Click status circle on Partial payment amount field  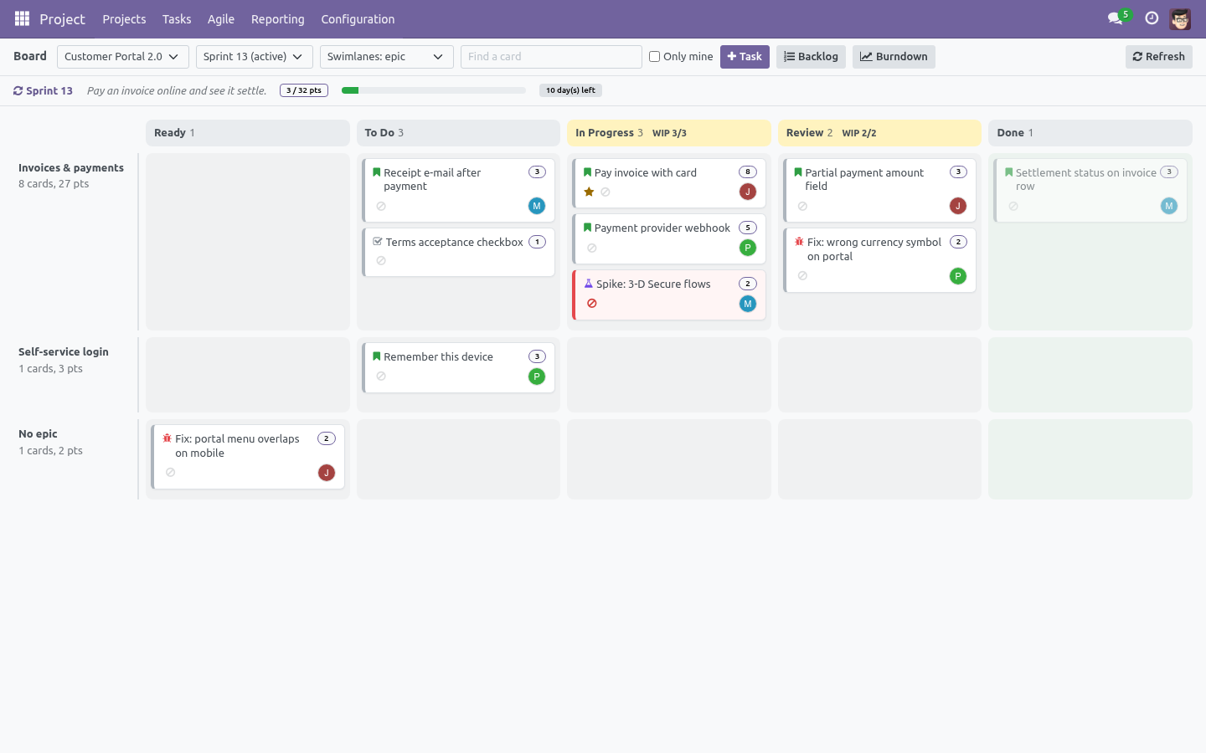803,206
